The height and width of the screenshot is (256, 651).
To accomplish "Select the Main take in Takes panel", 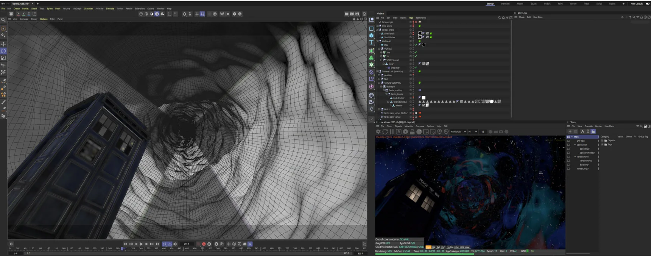I will [582, 137].
